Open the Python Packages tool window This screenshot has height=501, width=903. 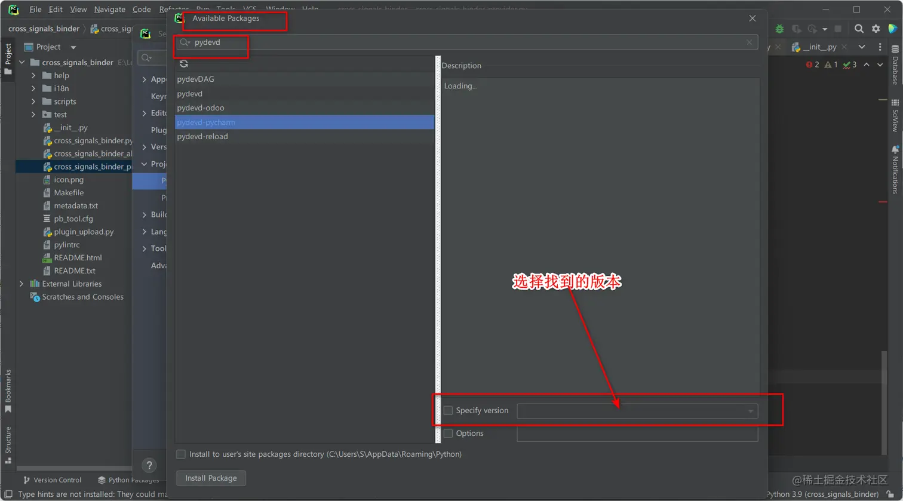pos(128,480)
